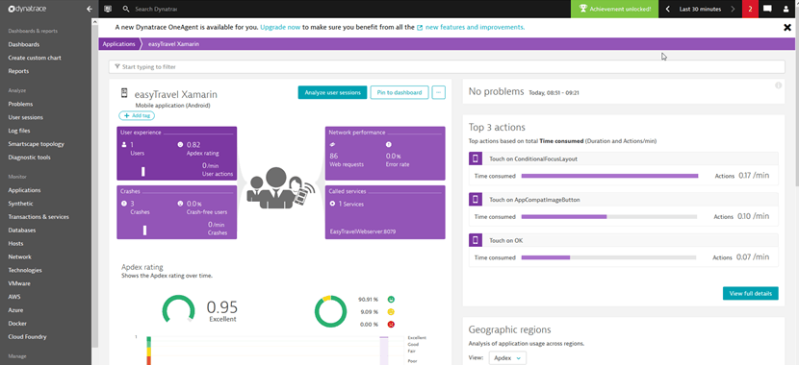Open the dashboards monitor icon in top bar
The width and height of the screenshot is (799, 365).
click(108, 10)
